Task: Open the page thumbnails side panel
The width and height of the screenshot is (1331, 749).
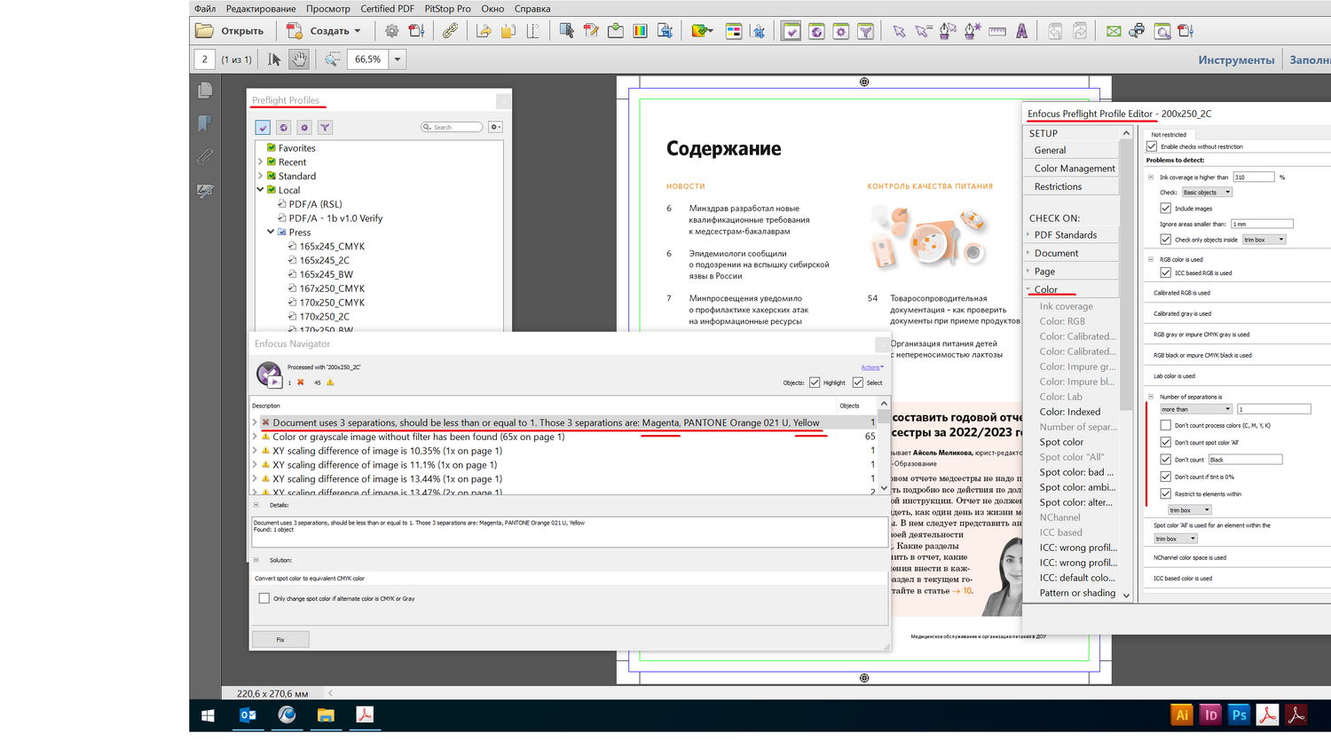Action: [x=205, y=91]
